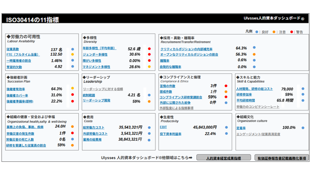Click the yellow status dot beside 132.50
The width and height of the screenshot is (311, 175).
(x=72, y=54)
